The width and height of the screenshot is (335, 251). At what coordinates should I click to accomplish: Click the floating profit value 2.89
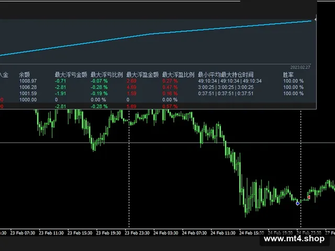pyautogui.click(x=131, y=81)
